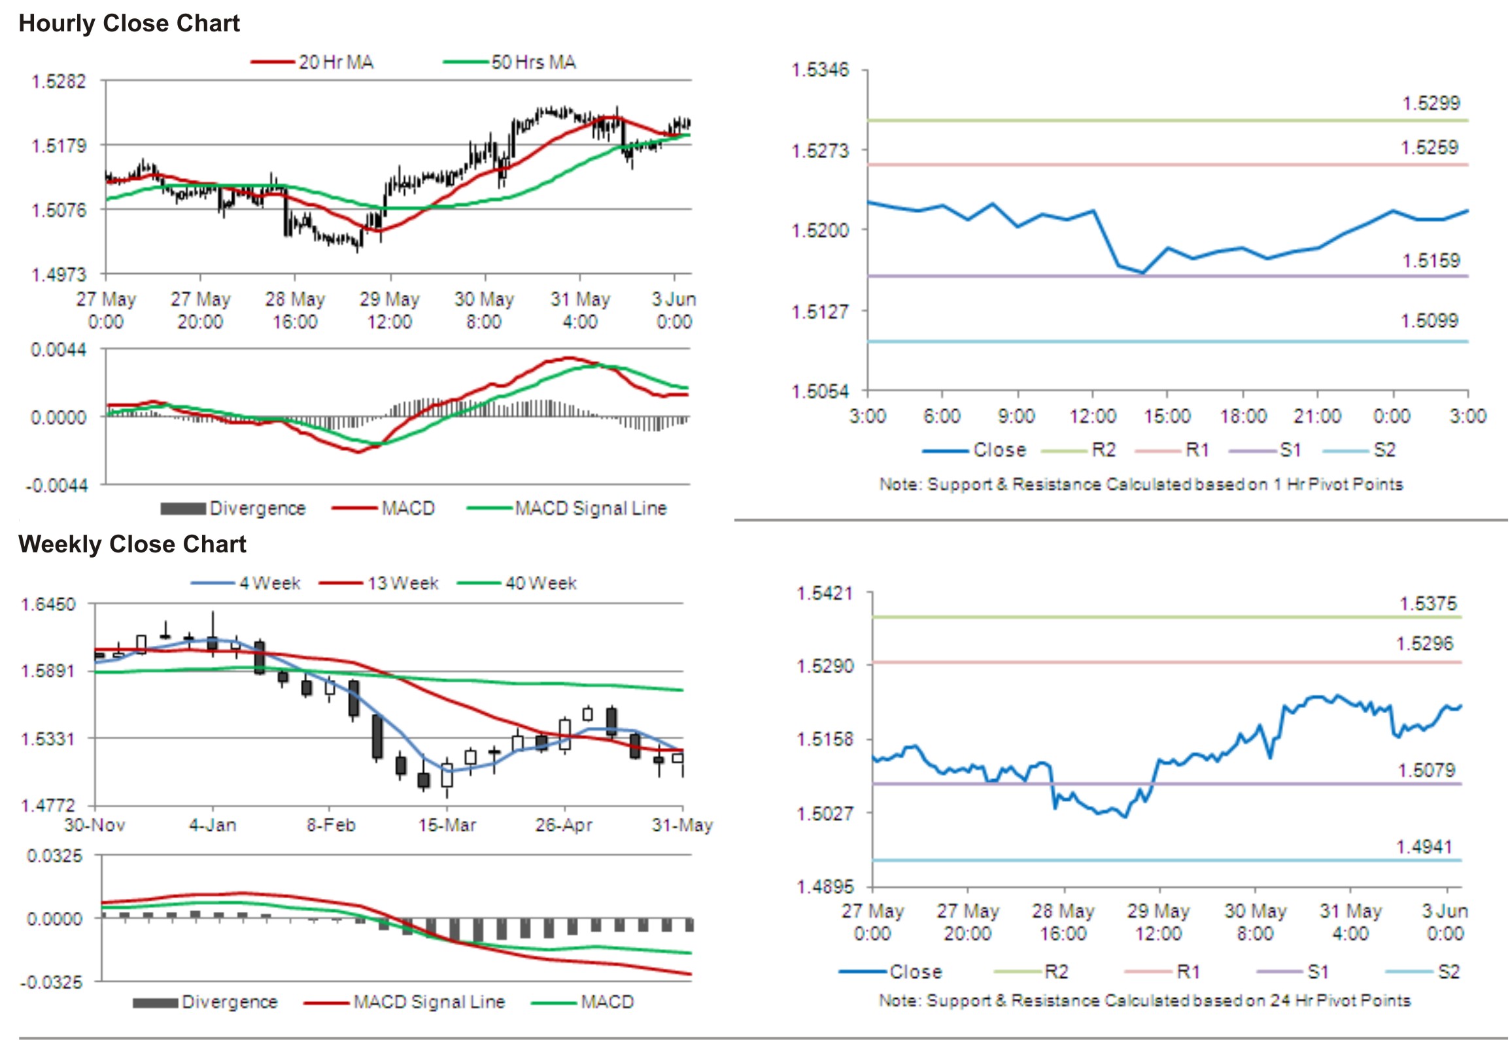Click the '29 May 12:00' label under hourly chart
Viewport: 1510px width, 1040px height.
click(389, 310)
